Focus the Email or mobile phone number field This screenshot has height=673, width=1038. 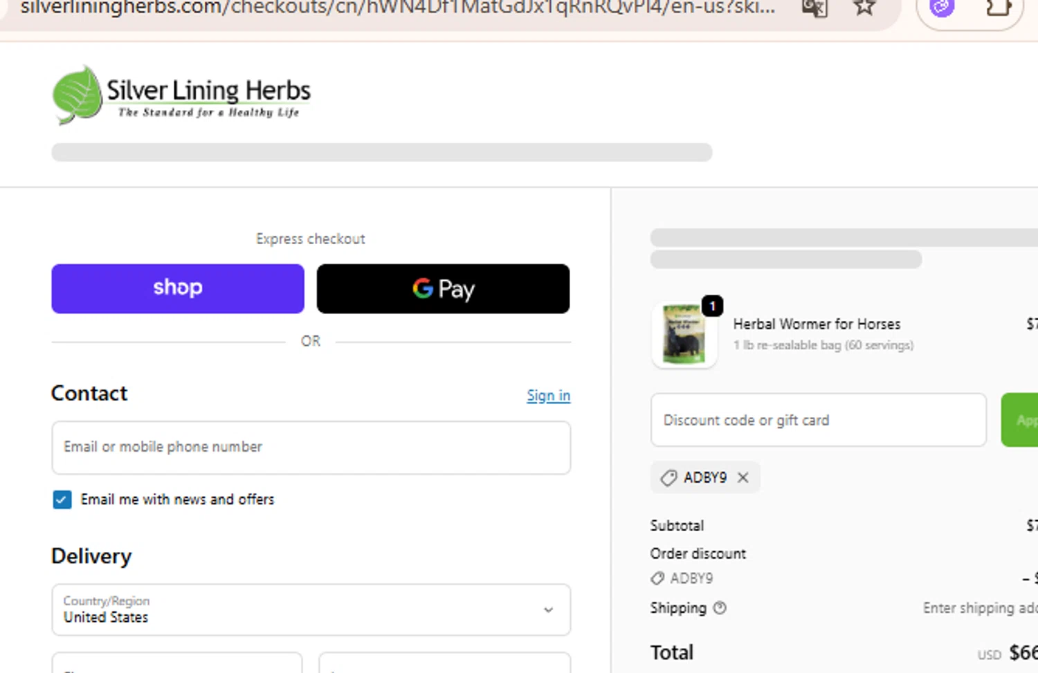coord(311,448)
